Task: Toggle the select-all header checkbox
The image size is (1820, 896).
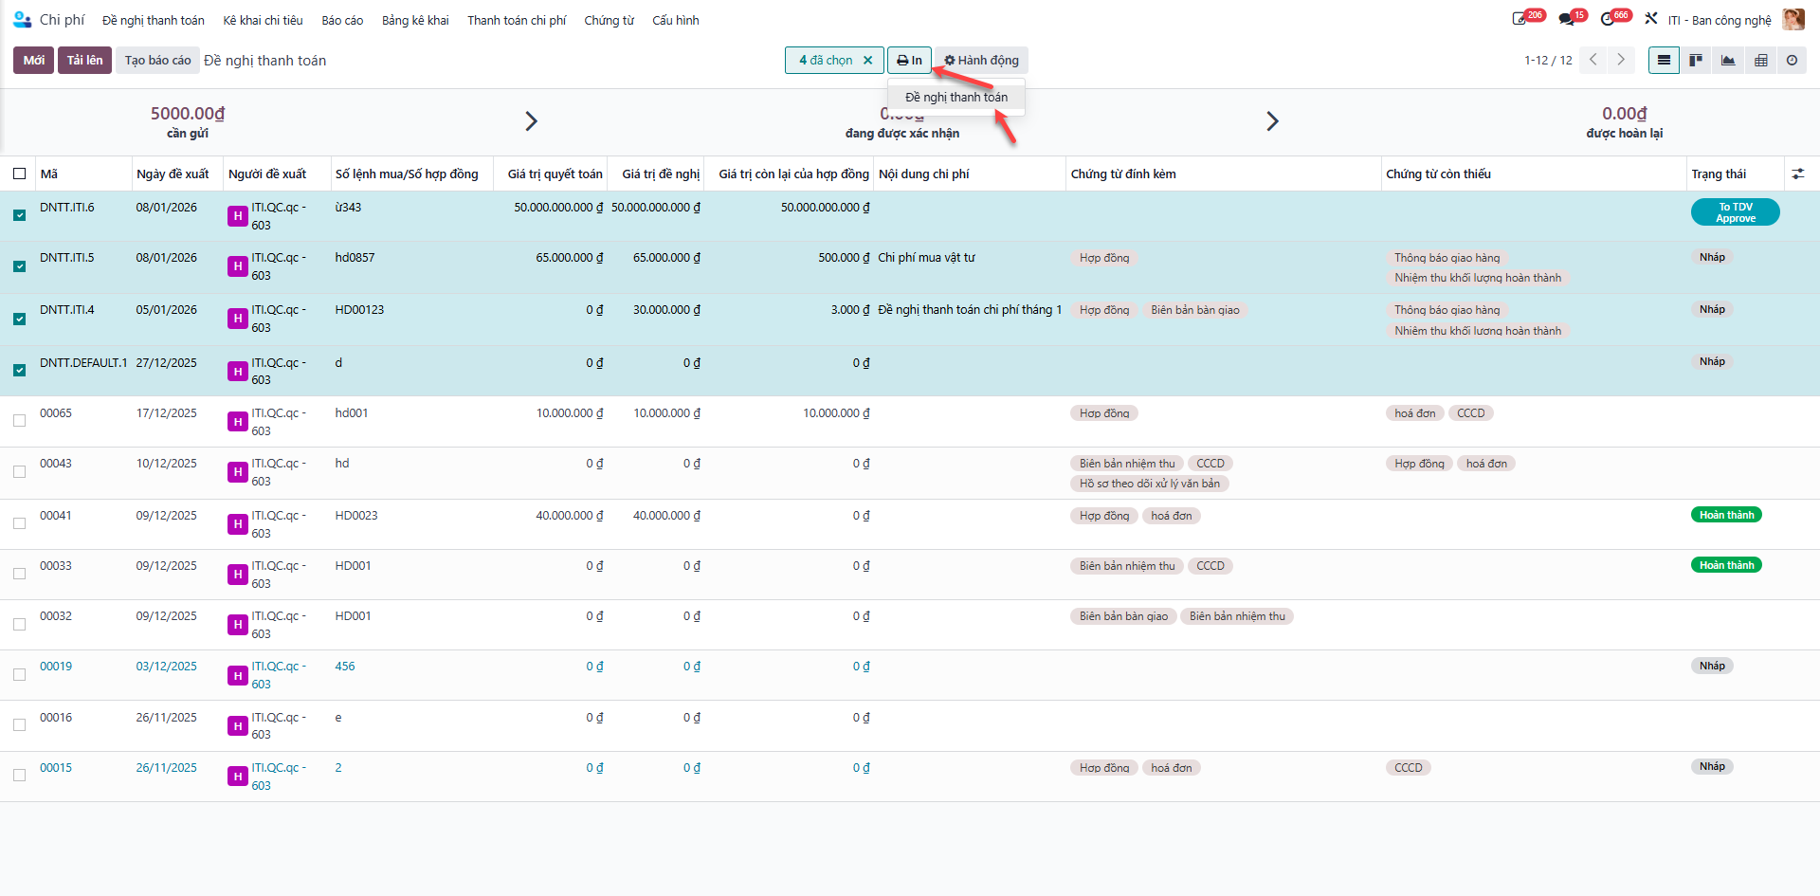Action: click(x=20, y=174)
